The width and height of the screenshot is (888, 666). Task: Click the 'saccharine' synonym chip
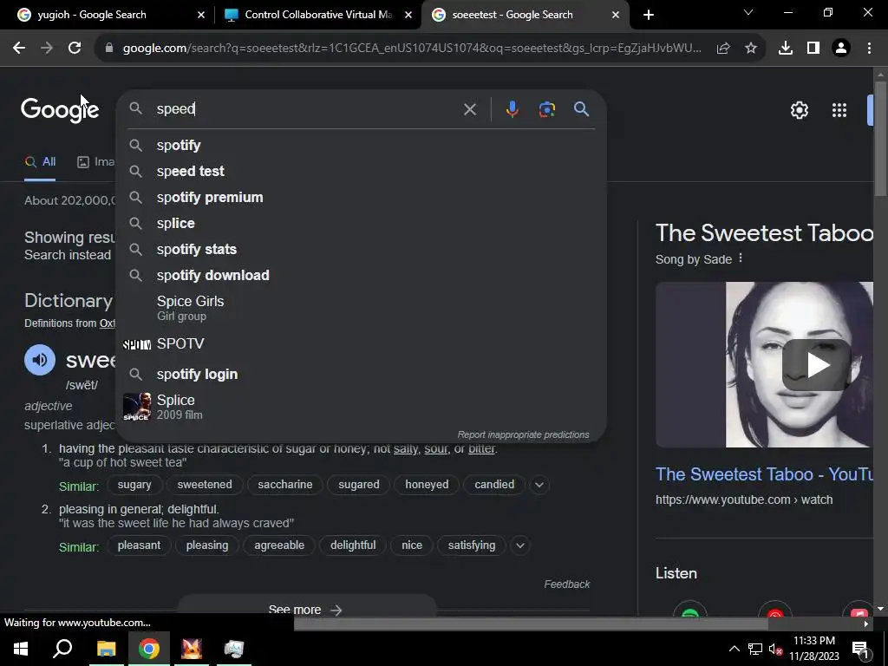point(284,485)
